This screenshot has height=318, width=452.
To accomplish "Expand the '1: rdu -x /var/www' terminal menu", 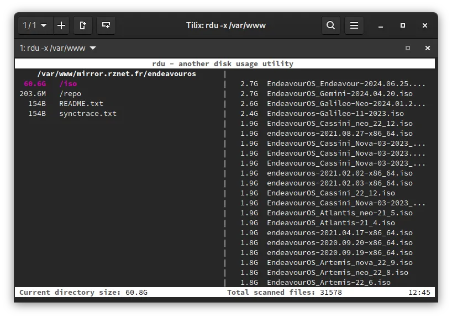I will [93, 48].
